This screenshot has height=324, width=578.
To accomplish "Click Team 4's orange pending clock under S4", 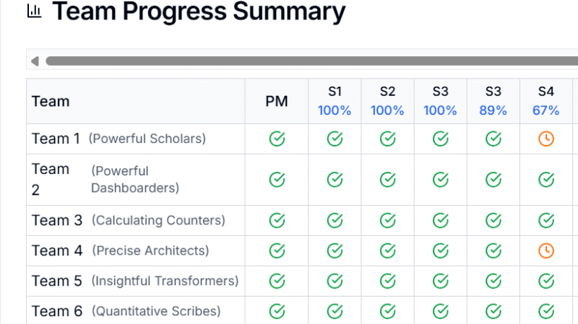I will coord(546,250).
